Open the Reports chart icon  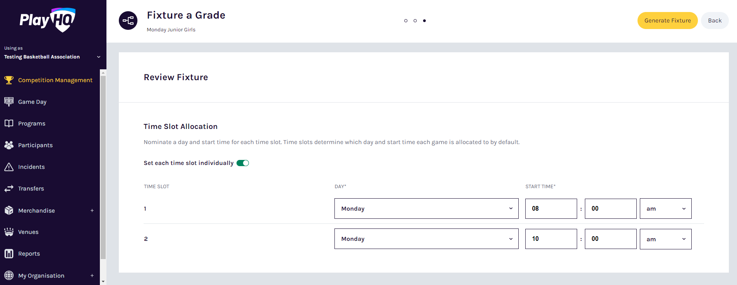tap(9, 254)
